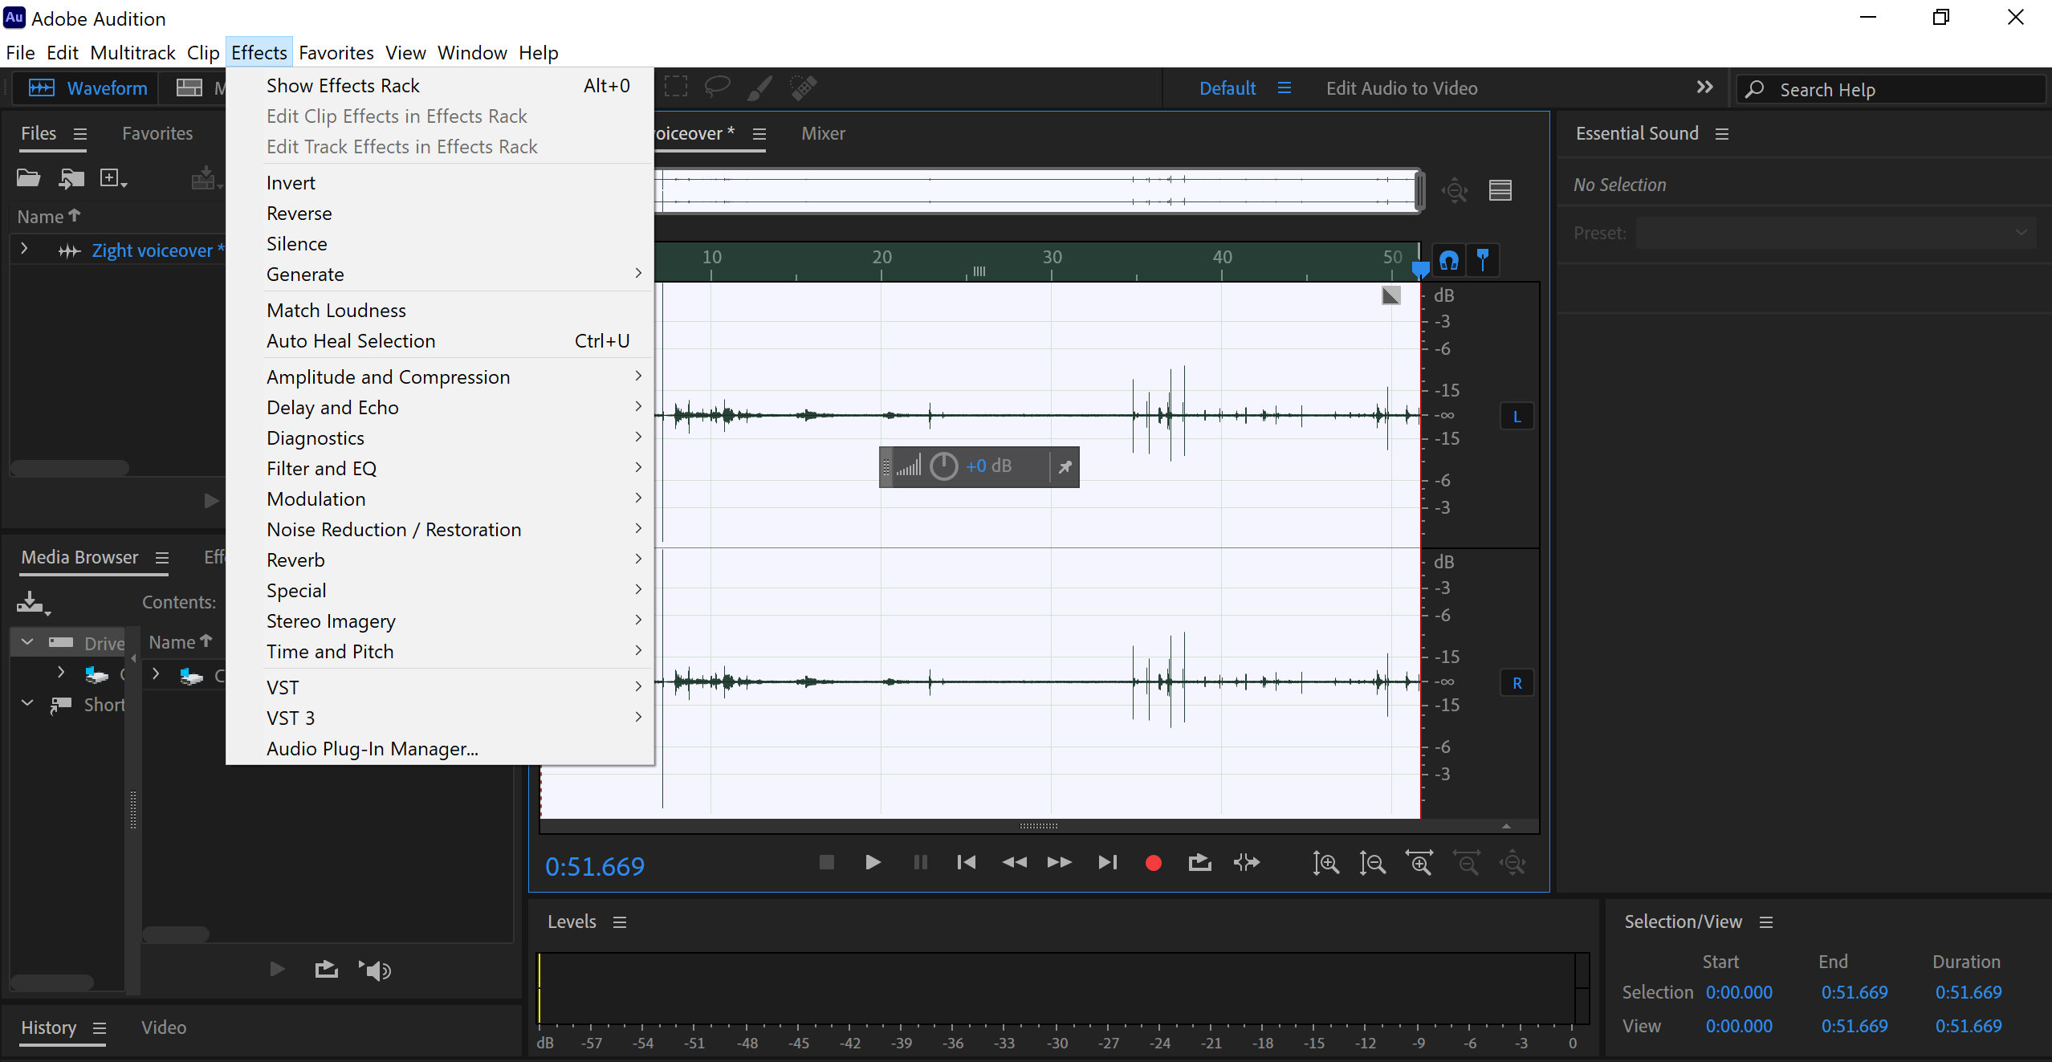Click the zoom-to-full icon beside overview navigator
The height and width of the screenshot is (1062, 2052).
[x=1454, y=190]
